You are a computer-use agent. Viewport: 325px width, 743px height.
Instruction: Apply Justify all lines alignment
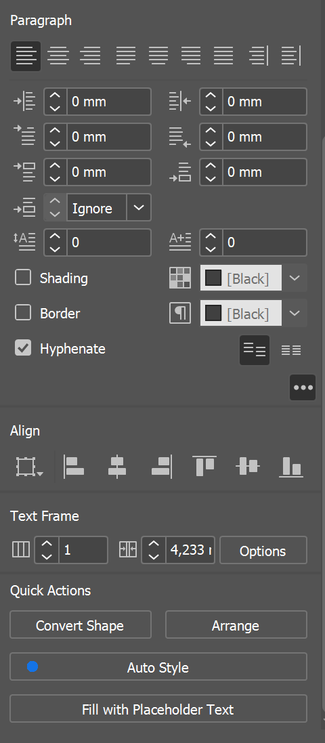223,56
